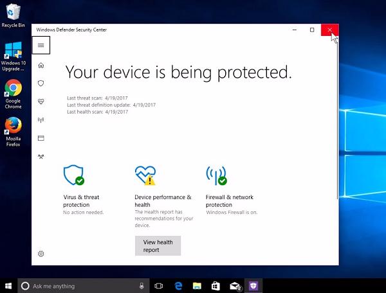Open the Windows Start menu
This screenshot has height=293, width=386.
point(8,286)
